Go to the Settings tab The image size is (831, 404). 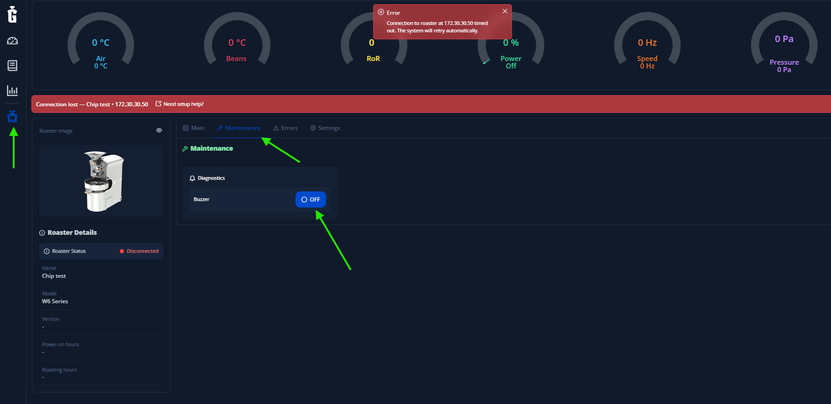pos(325,128)
